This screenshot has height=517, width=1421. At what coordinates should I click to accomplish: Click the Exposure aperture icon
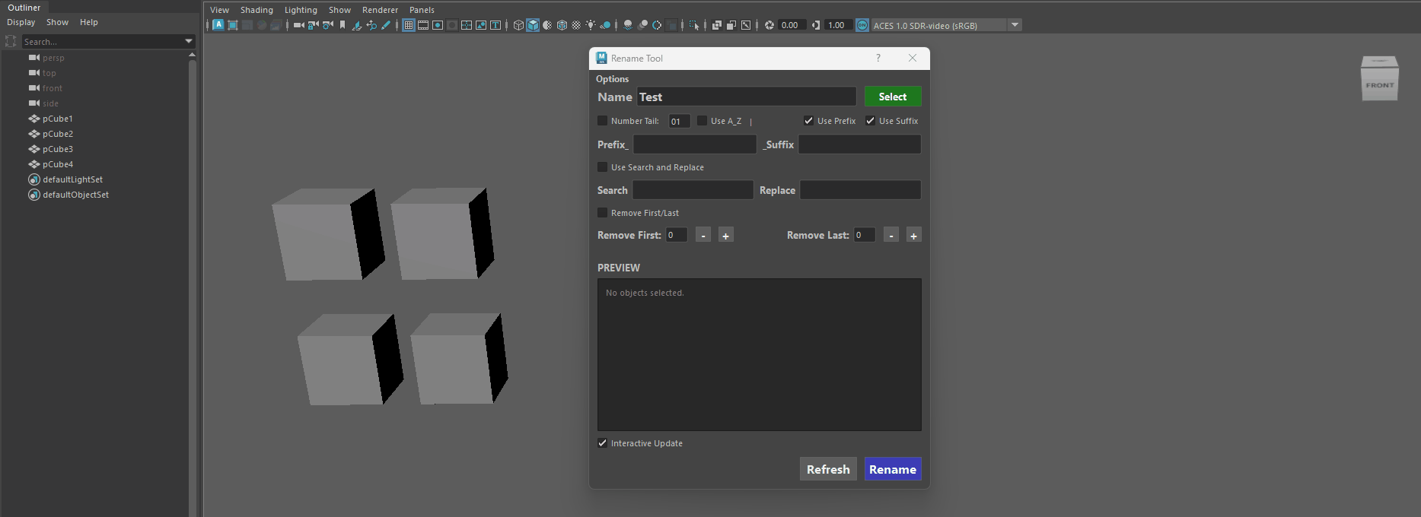click(769, 25)
